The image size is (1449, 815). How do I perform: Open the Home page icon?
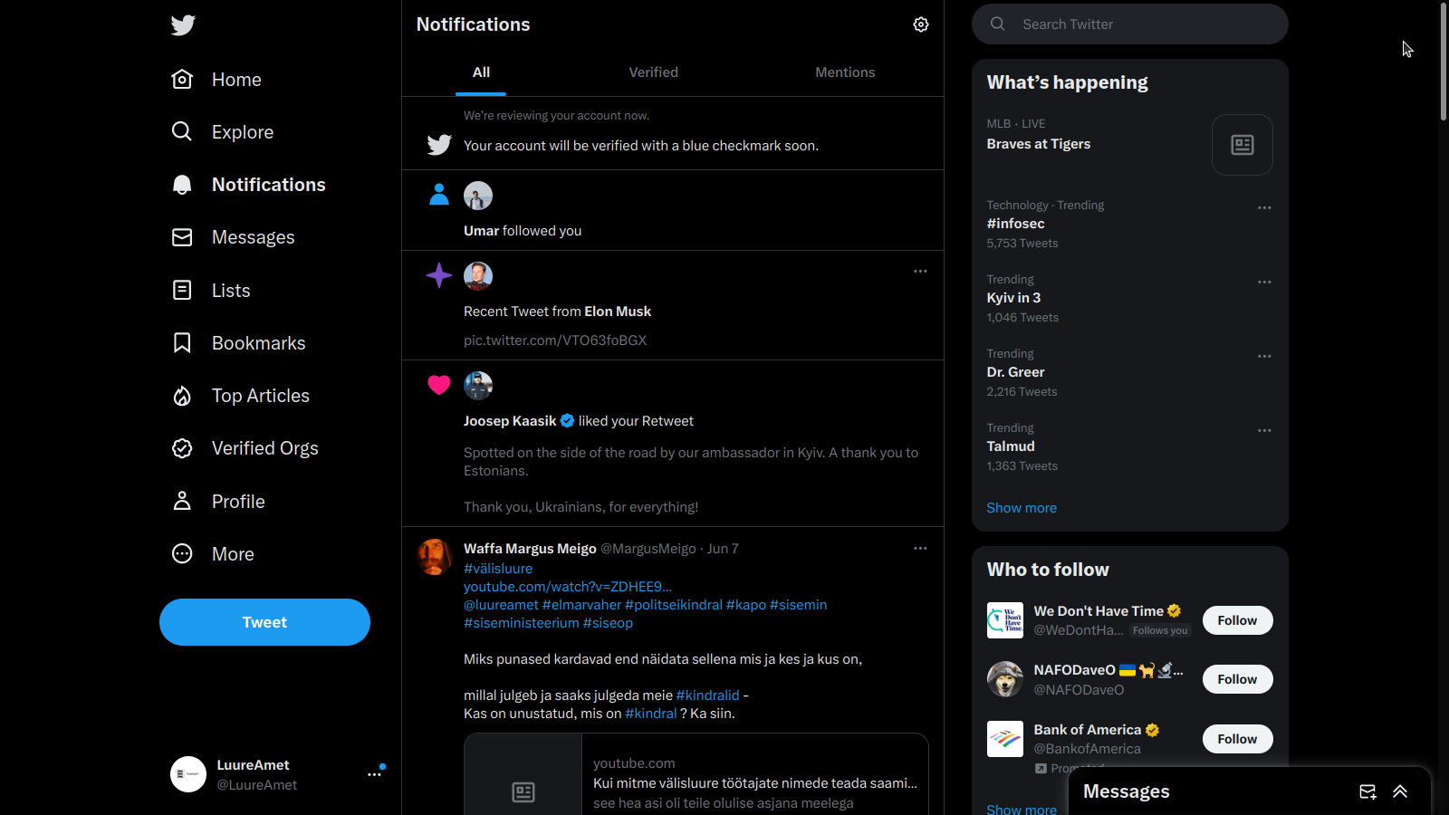(x=182, y=80)
